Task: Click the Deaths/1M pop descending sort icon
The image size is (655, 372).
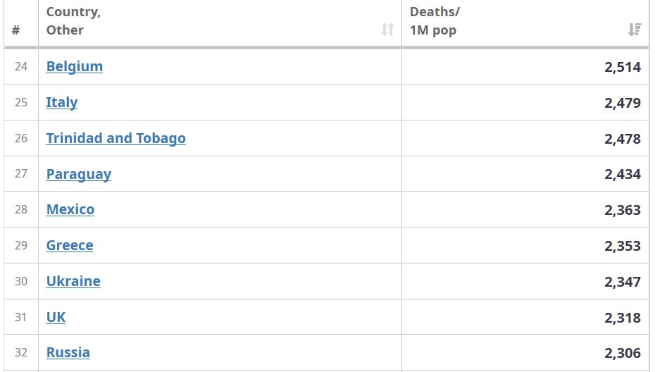Action: [635, 30]
